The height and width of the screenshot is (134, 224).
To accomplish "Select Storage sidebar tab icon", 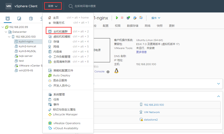I will 31,19.
